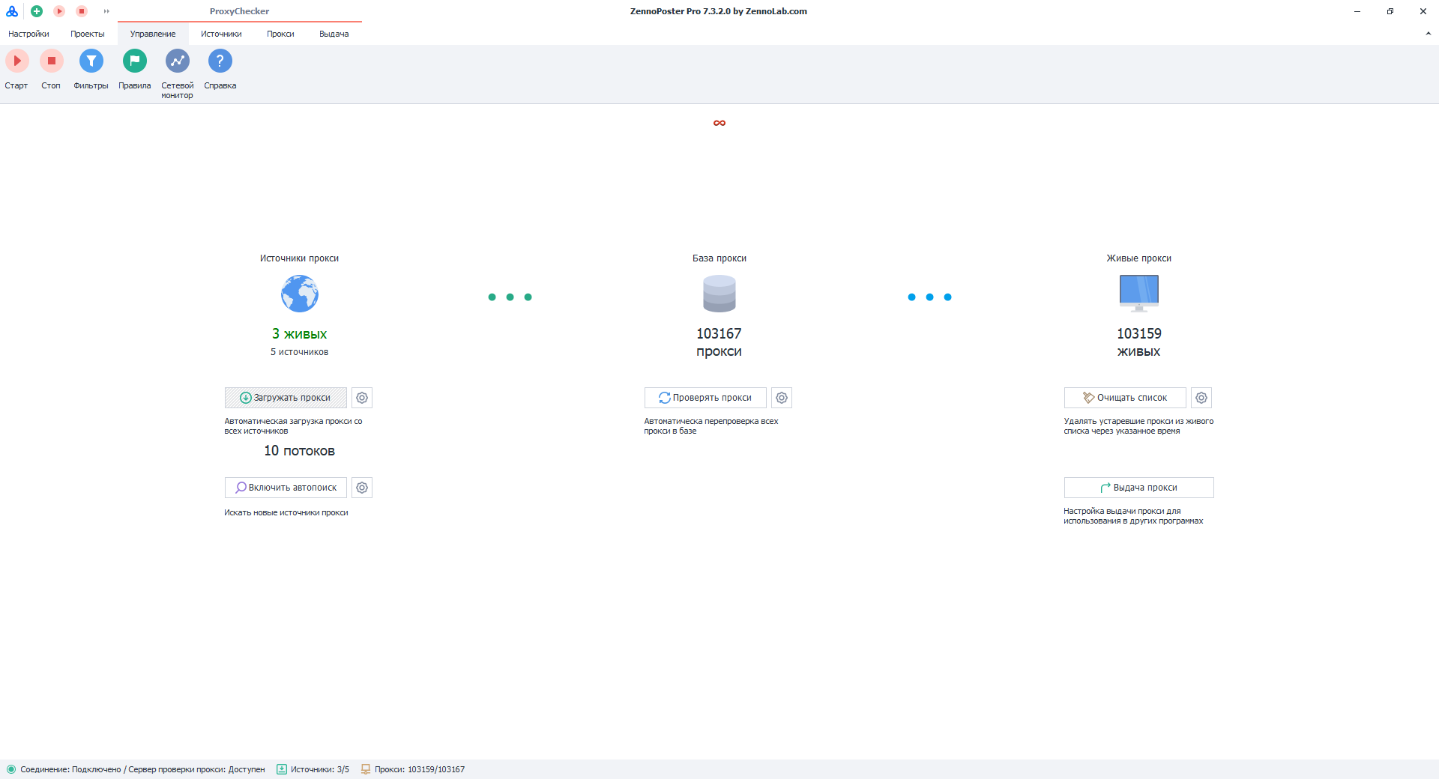Open Сетевой монитор graph icon

click(177, 61)
